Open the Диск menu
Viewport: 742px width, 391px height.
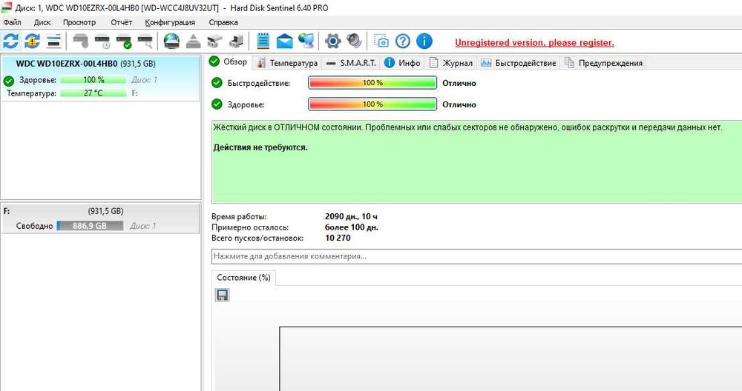coord(42,22)
